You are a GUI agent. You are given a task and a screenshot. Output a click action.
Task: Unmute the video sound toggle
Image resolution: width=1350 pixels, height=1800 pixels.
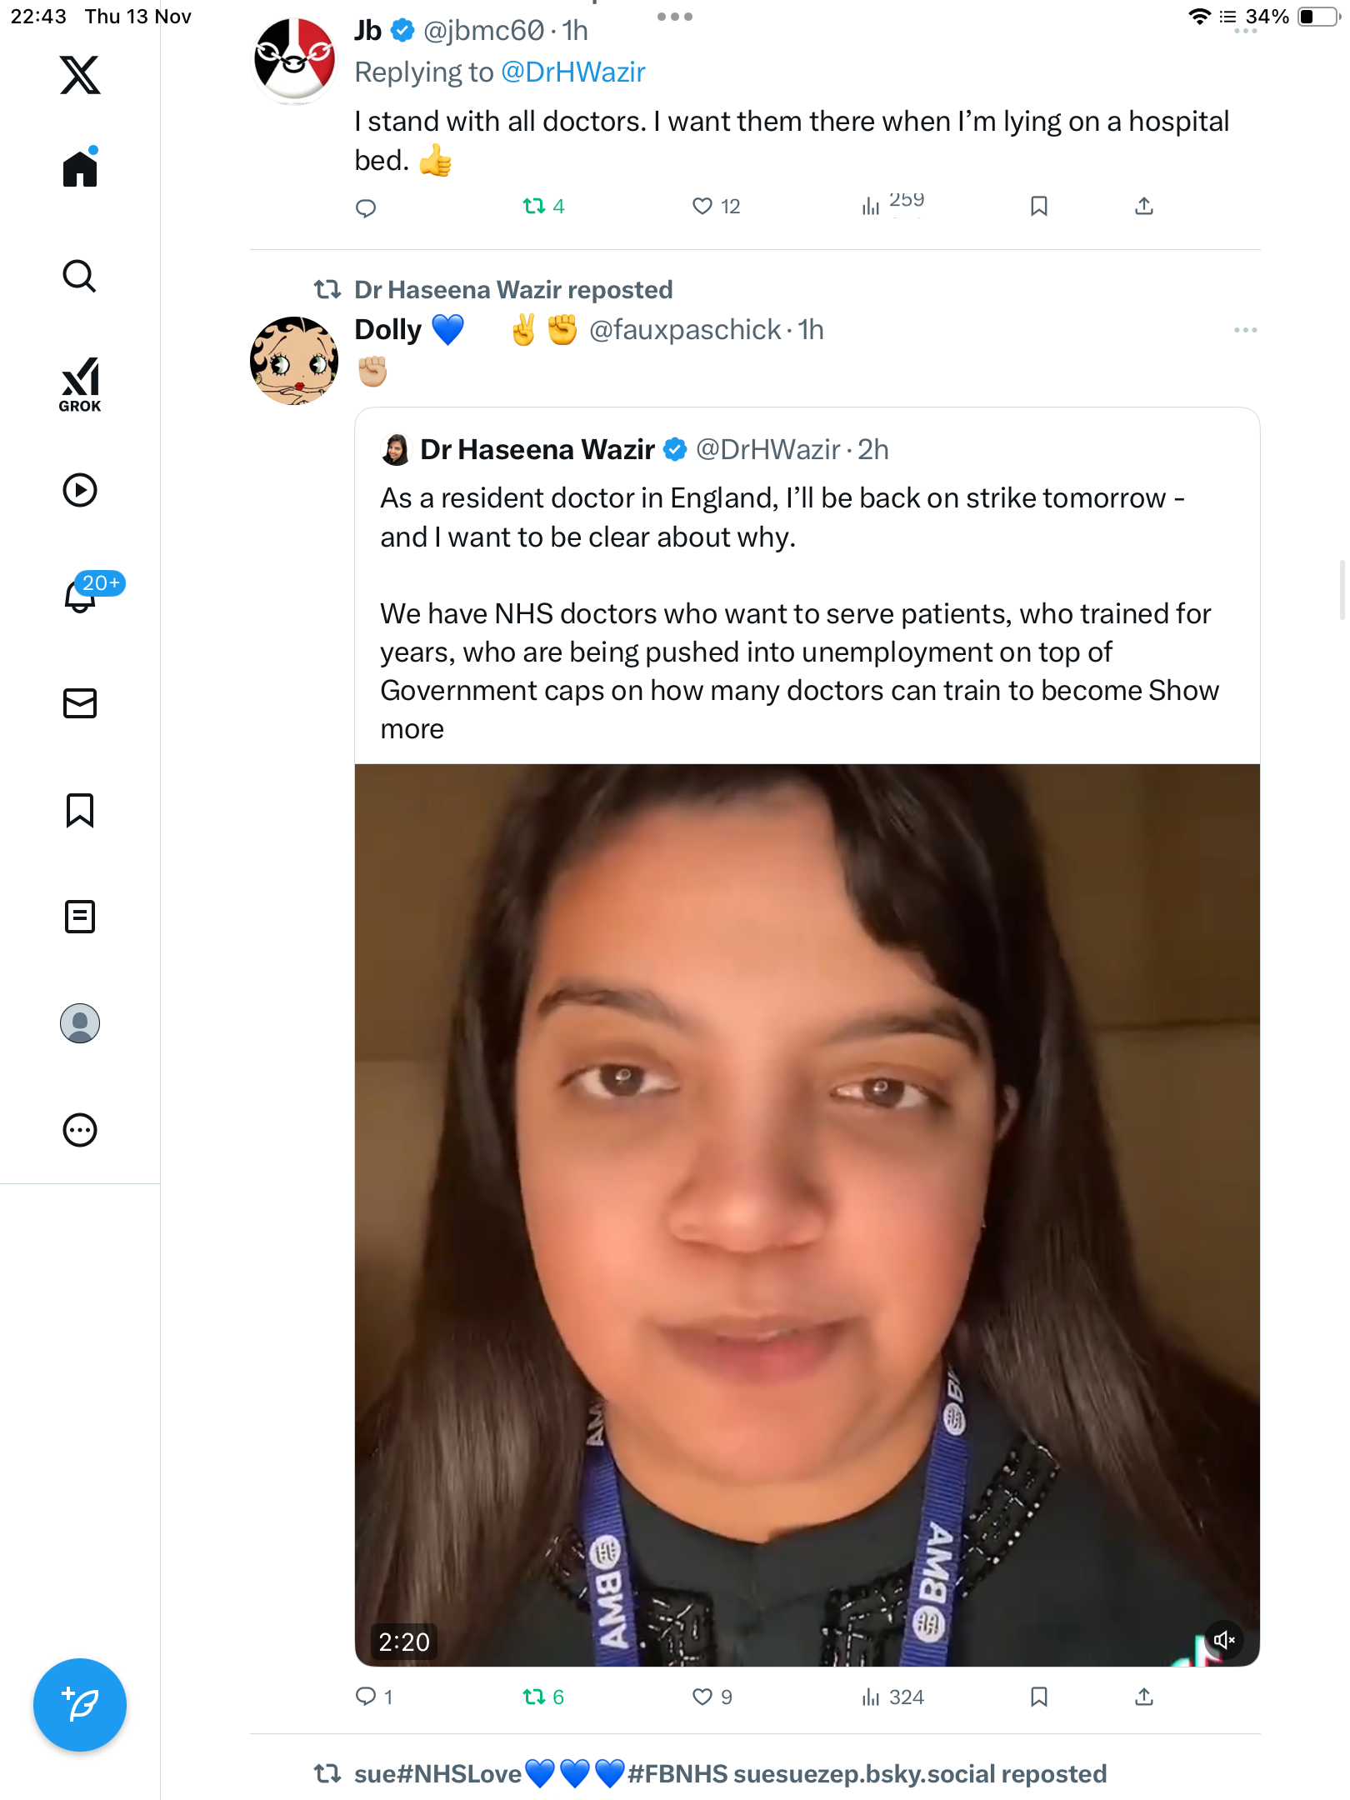[1223, 1640]
